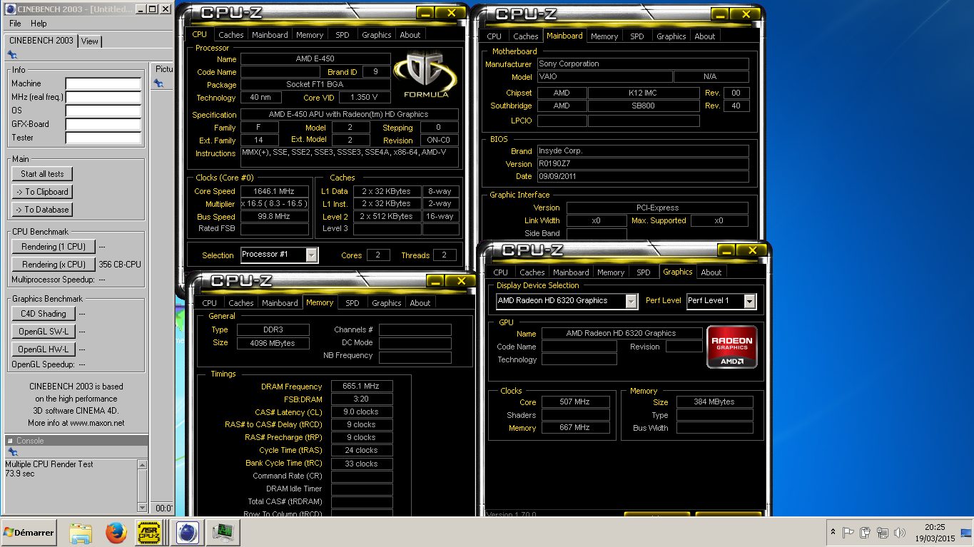
Task: Click the Machine input field
Action: tap(103, 84)
